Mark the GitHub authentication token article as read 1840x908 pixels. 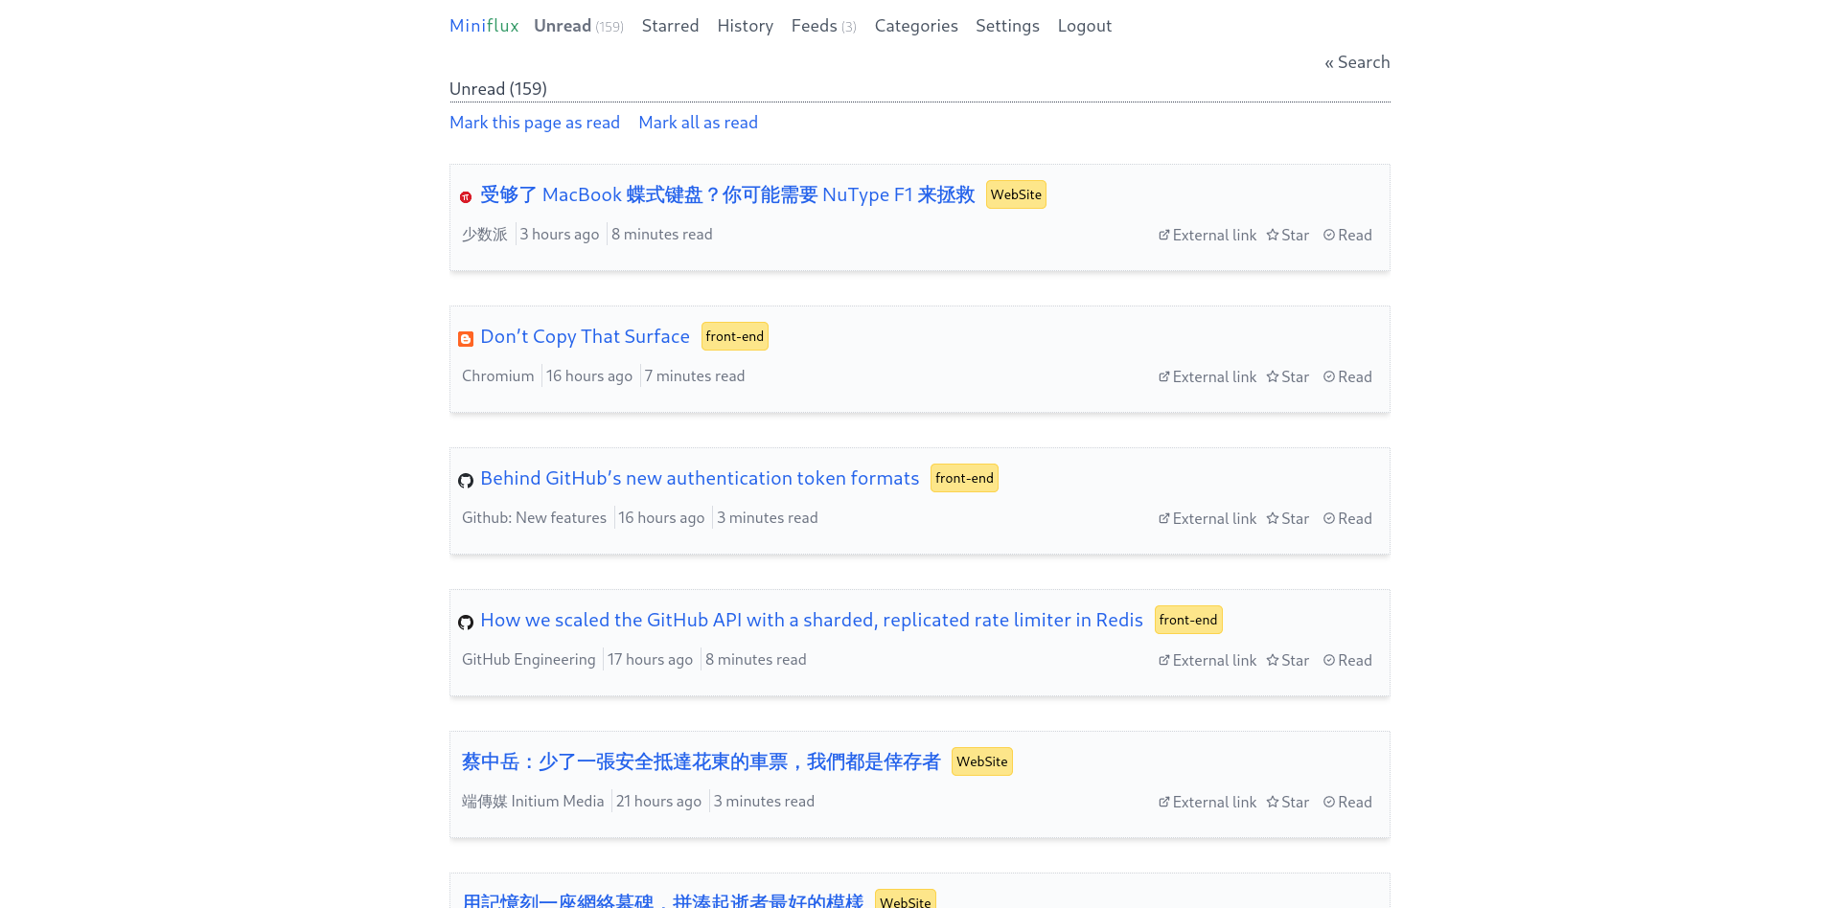point(1347,519)
